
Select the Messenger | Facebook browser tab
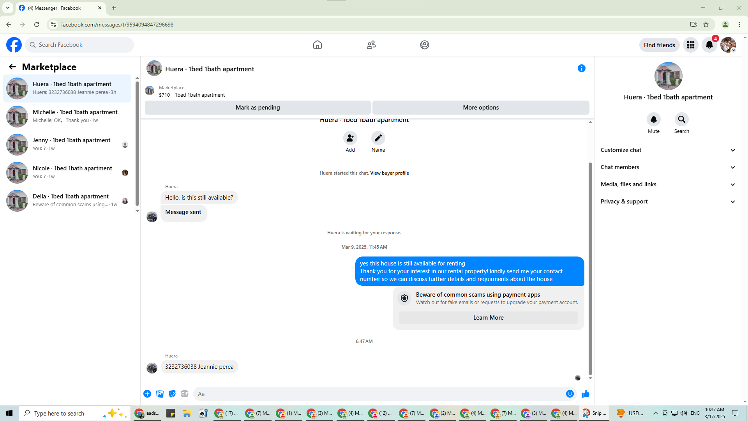click(x=60, y=8)
